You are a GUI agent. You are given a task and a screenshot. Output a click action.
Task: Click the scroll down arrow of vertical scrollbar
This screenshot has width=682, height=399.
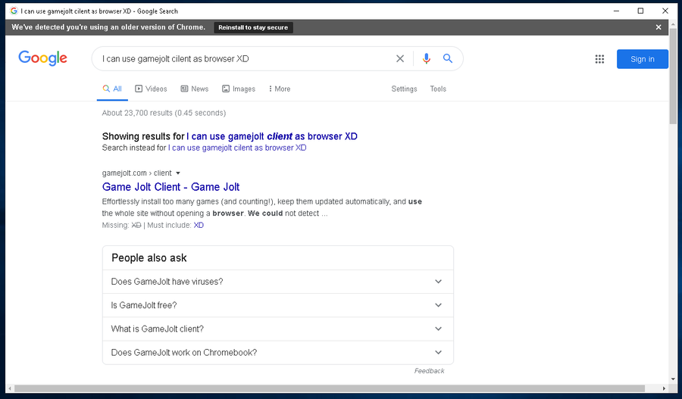pos(674,379)
